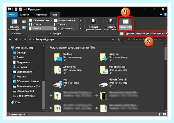The width and height of the screenshot is (174, 123).
Task: Open Google Drive (G:) in tree
Action: pos(24,96)
